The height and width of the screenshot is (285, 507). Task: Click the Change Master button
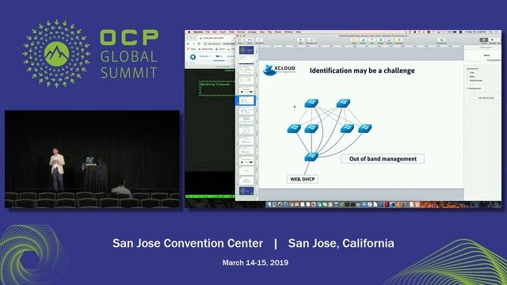tap(493, 60)
